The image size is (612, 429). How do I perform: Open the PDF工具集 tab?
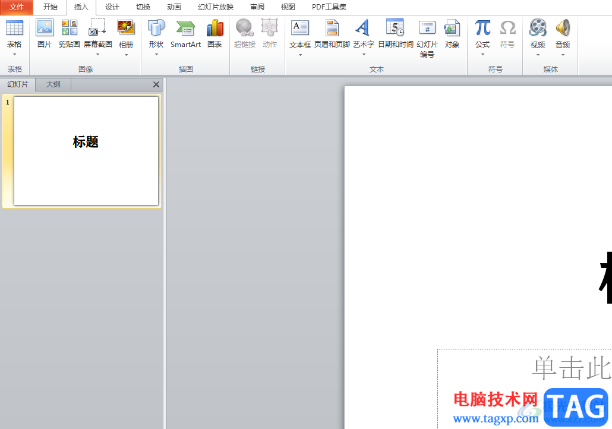[x=329, y=7]
